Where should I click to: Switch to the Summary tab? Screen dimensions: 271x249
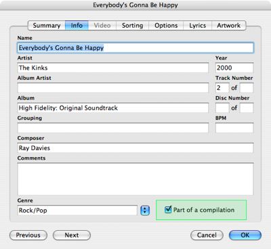[x=47, y=26]
